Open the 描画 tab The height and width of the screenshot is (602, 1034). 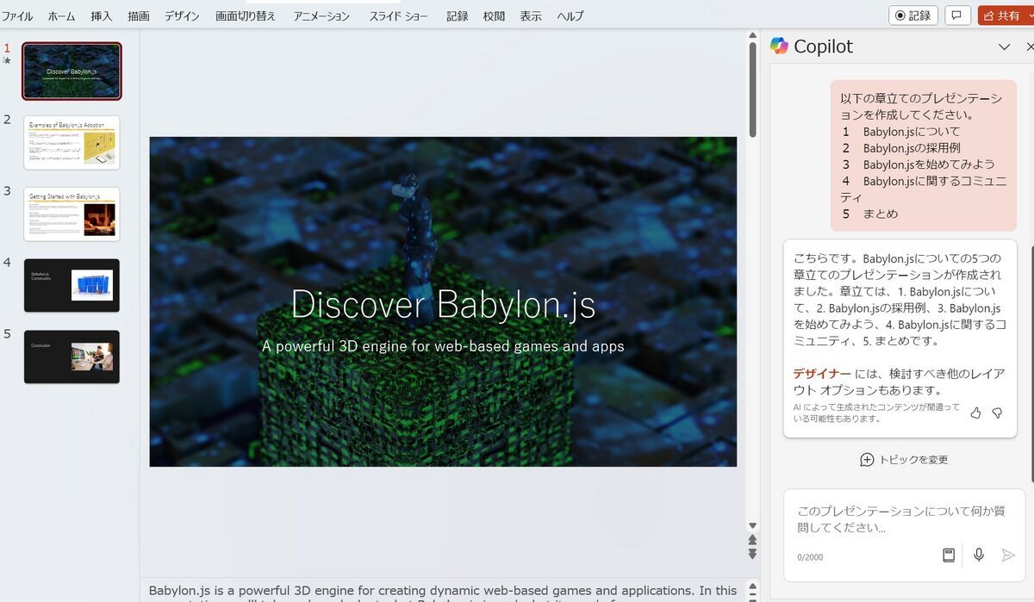point(138,16)
